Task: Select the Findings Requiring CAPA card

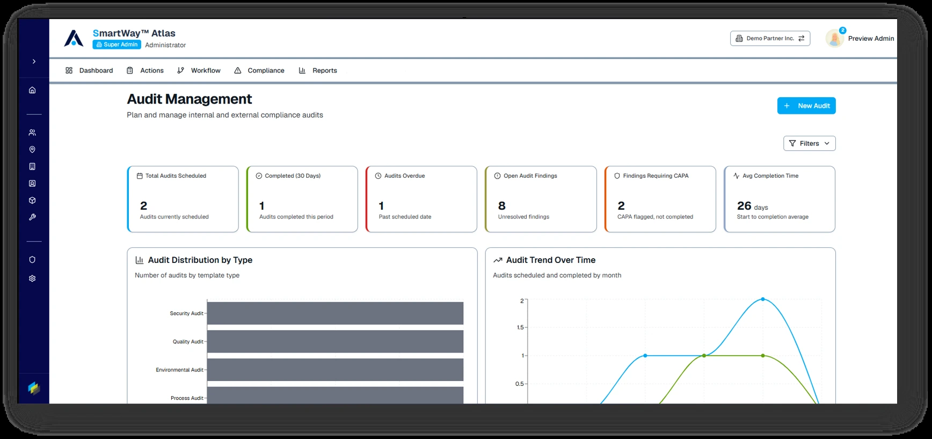Action: (x=660, y=199)
